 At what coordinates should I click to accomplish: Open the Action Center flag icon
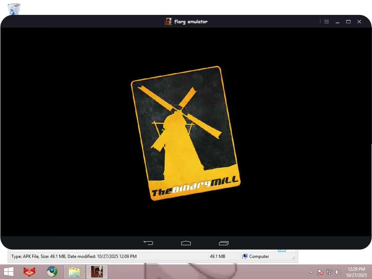click(320, 272)
